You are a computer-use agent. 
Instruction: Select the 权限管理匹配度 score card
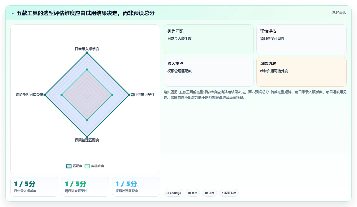[136, 187]
